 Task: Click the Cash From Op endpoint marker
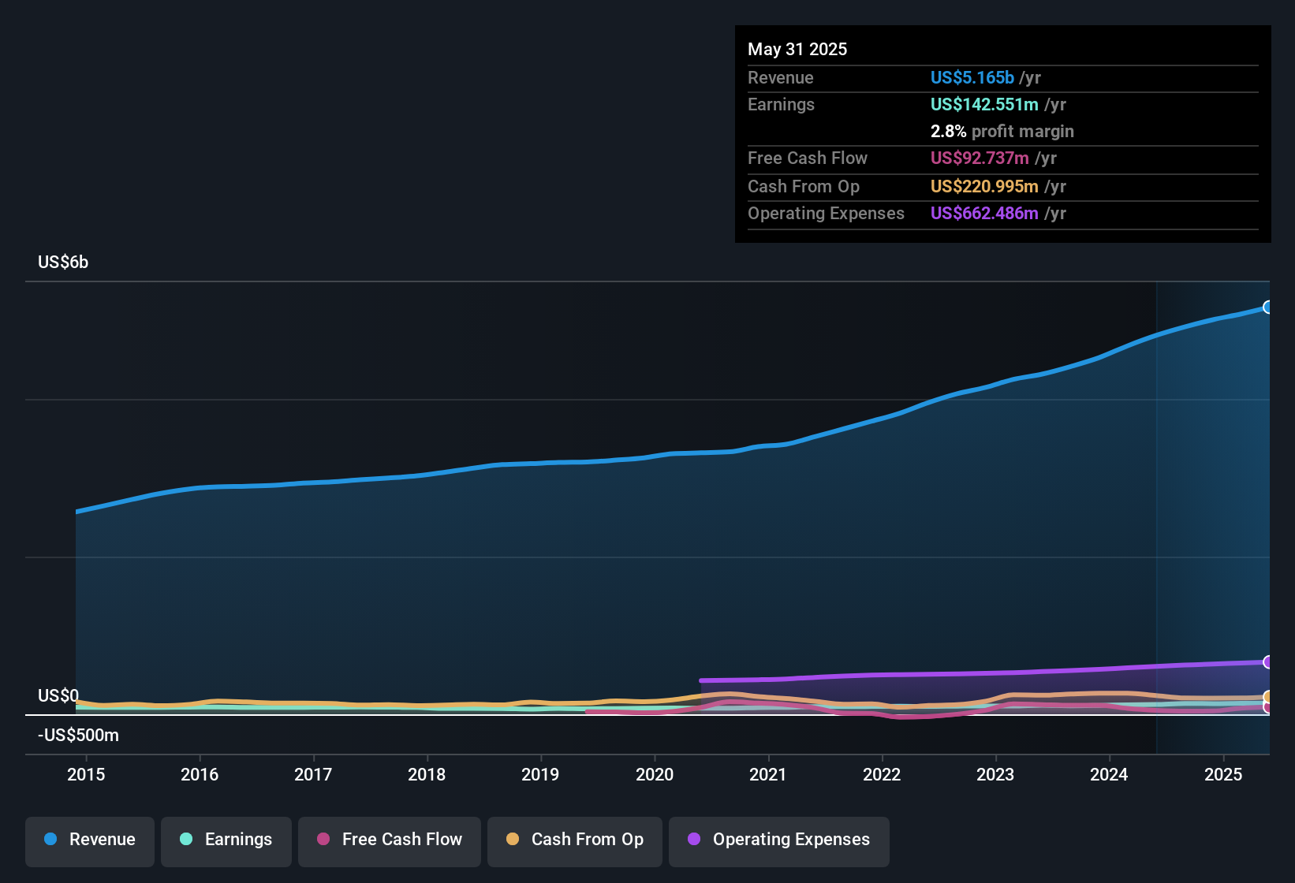[x=1267, y=696]
